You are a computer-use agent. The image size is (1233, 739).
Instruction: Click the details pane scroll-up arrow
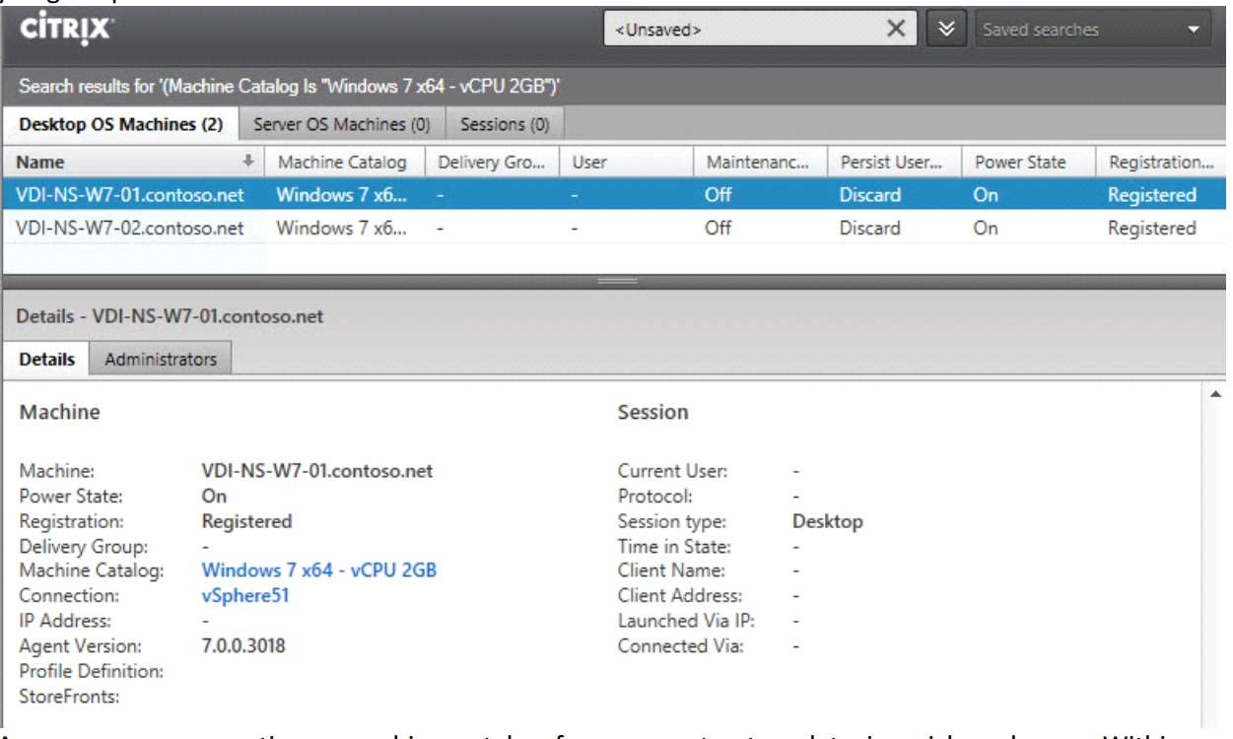click(1217, 394)
